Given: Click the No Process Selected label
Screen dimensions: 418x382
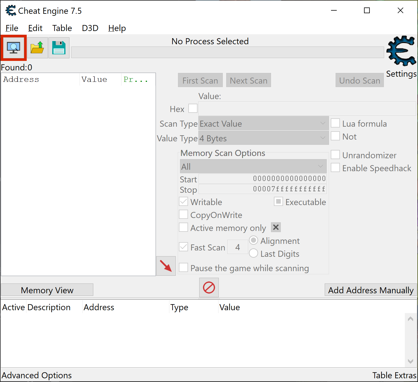Looking at the screenshot, I should pos(210,41).
